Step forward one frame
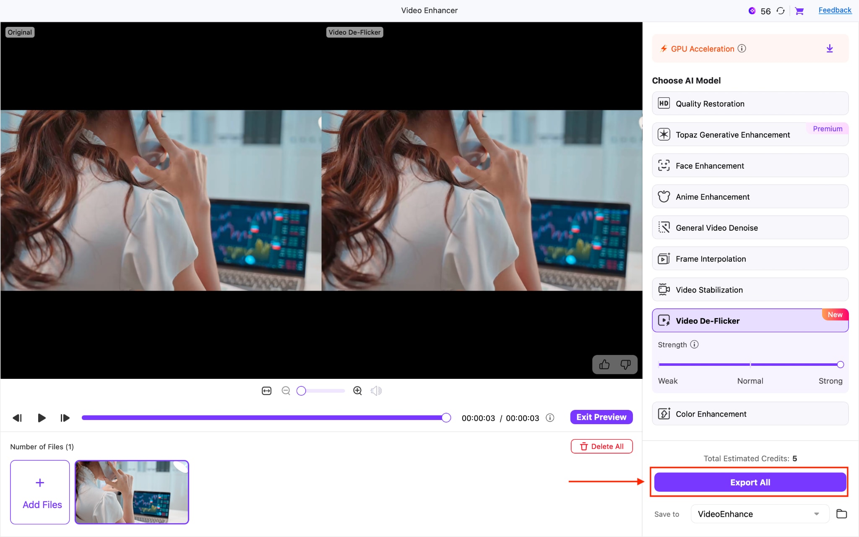The image size is (859, 537). [x=65, y=418]
